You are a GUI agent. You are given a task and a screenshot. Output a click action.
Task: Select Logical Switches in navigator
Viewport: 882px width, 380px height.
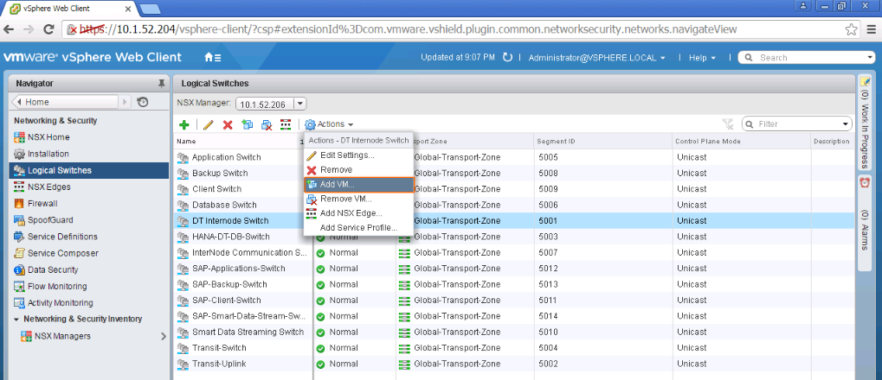coord(89,170)
